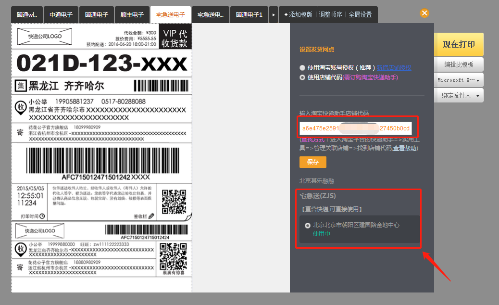Select the 顺丰电子 tab
Viewport: 499px width, 305px height.
(132, 14)
